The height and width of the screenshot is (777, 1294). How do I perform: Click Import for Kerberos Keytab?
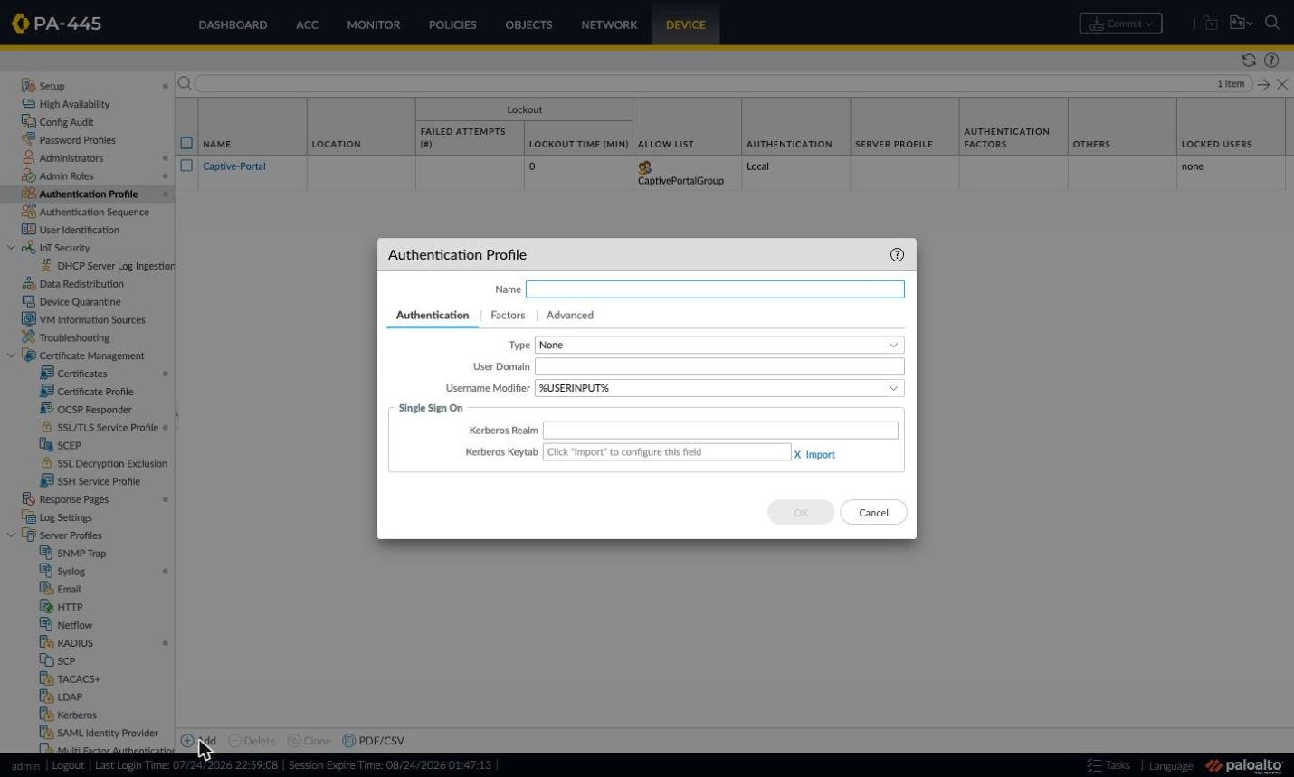pyautogui.click(x=820, y=454)
